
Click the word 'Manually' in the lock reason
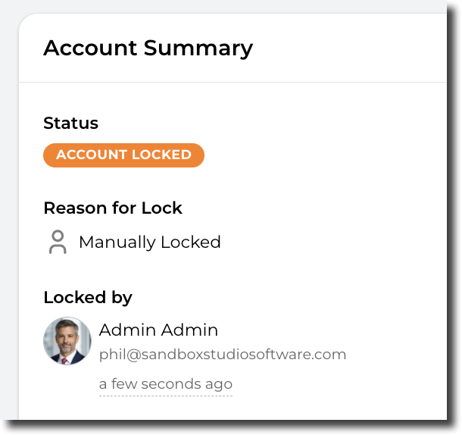(116, 243)
